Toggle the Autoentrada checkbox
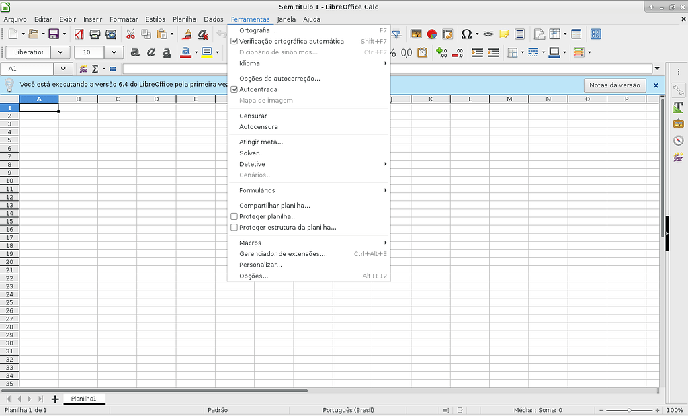 point(234,89)
